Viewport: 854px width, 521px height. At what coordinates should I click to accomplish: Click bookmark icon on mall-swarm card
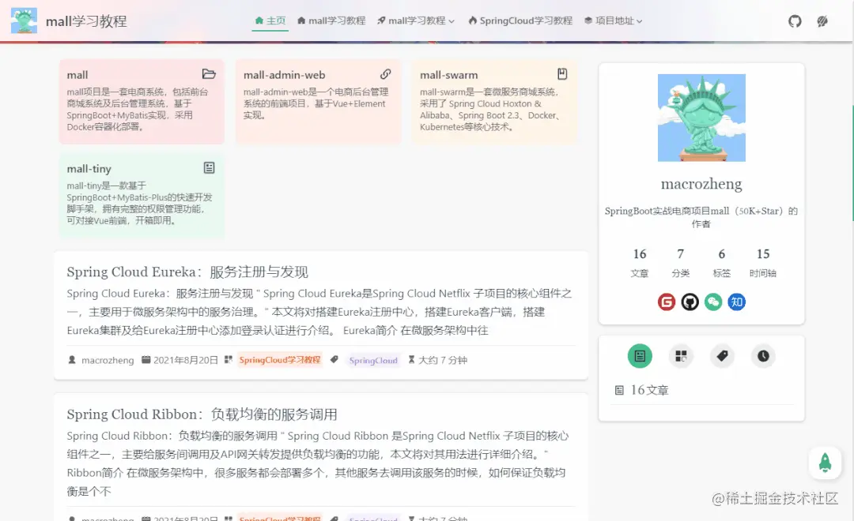point(562,74)
